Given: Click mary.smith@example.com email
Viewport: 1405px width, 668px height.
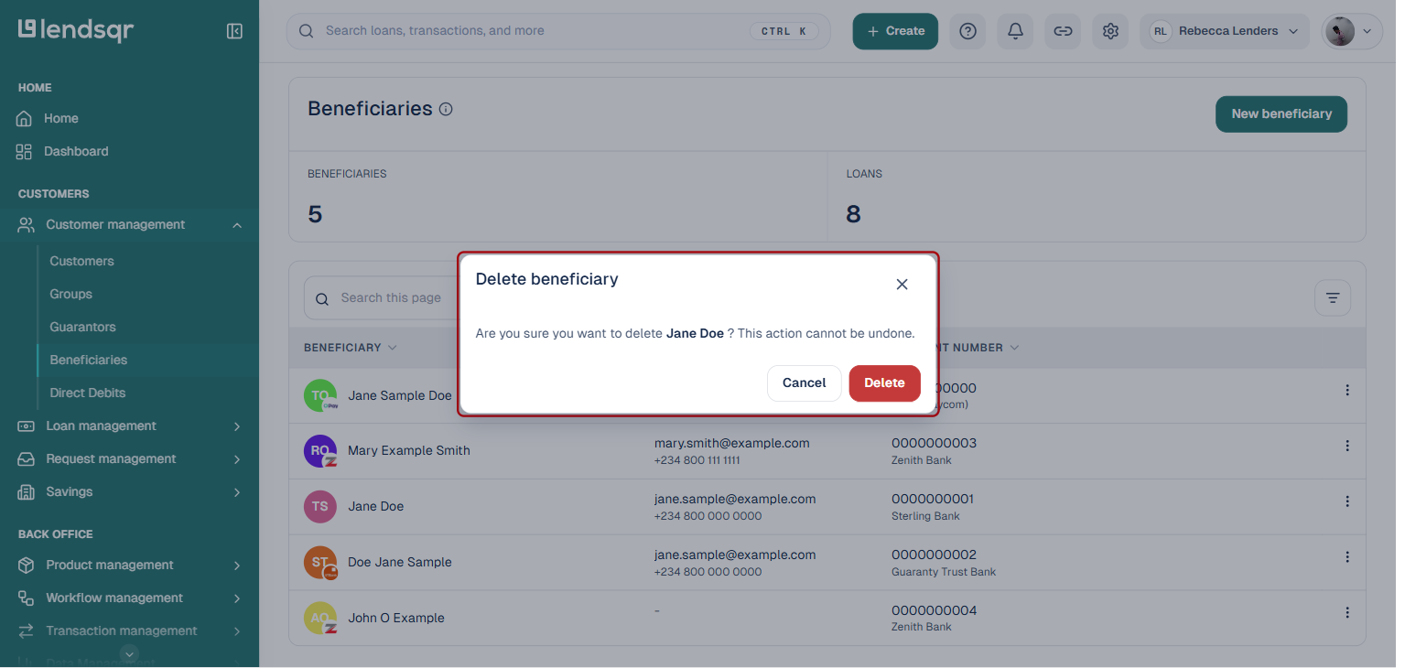Looking at the screenshot, I should pyautogui.click(x=732, y=443).
